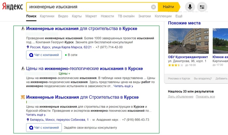
Task: Open link Инженерные изыскания для строительства в Курске
Action: [81, 28]
